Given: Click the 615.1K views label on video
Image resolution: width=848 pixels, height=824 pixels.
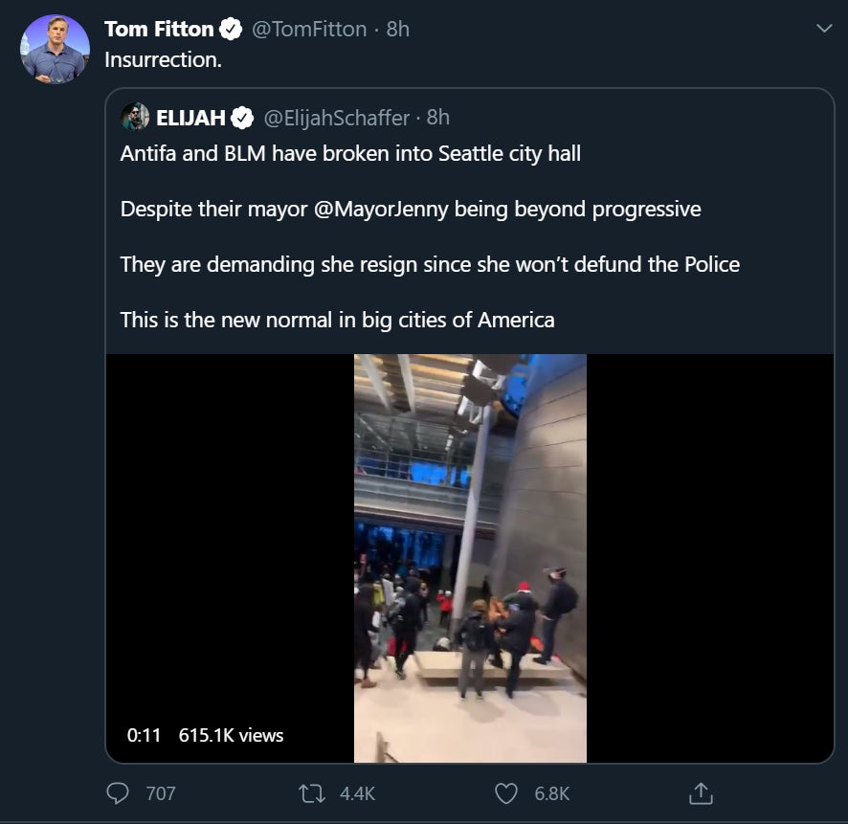Looking at the screenshot, I should point(231,735).
